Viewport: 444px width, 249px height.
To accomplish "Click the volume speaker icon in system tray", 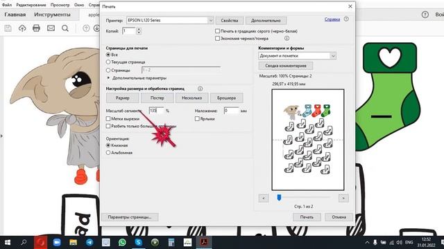I will click(x=400, y=243).
